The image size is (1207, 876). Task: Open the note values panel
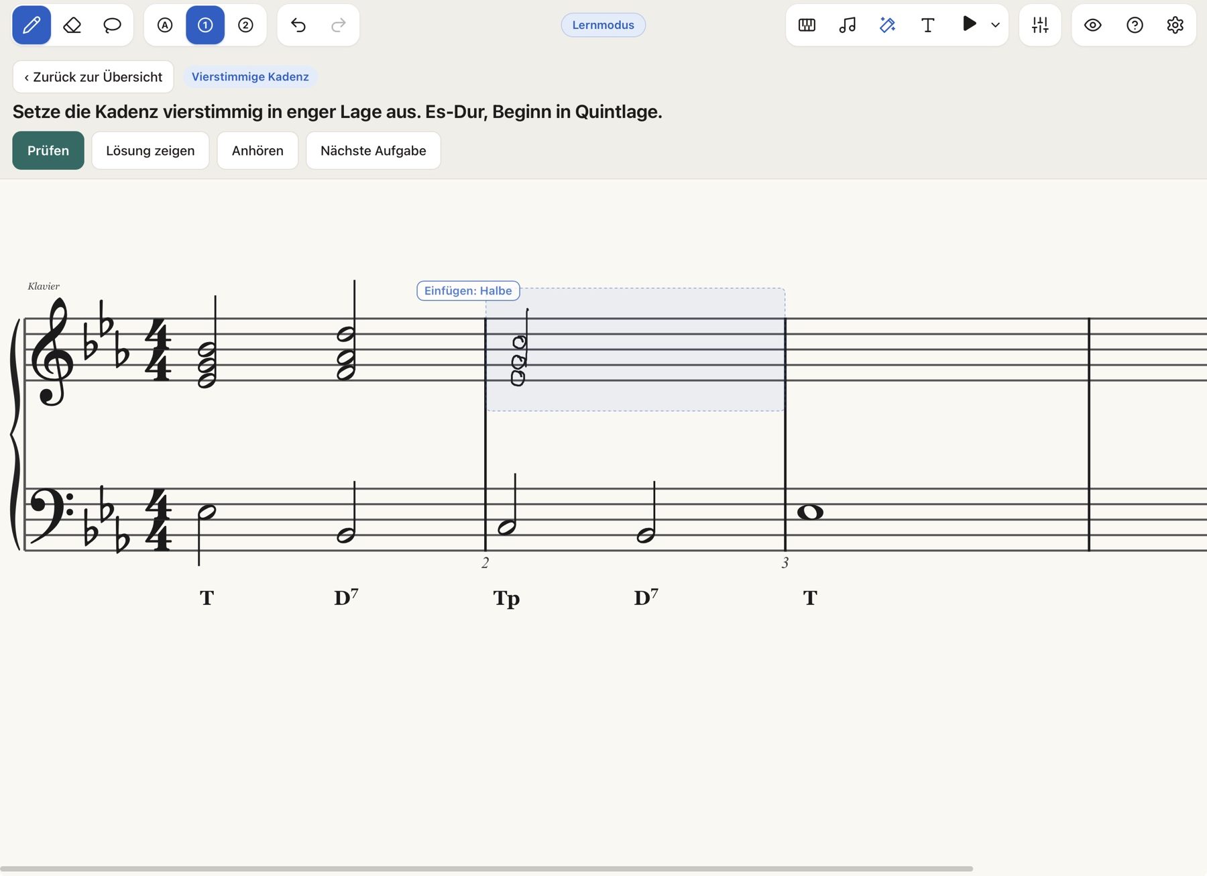pyautogui.click(x=847, y=25)
